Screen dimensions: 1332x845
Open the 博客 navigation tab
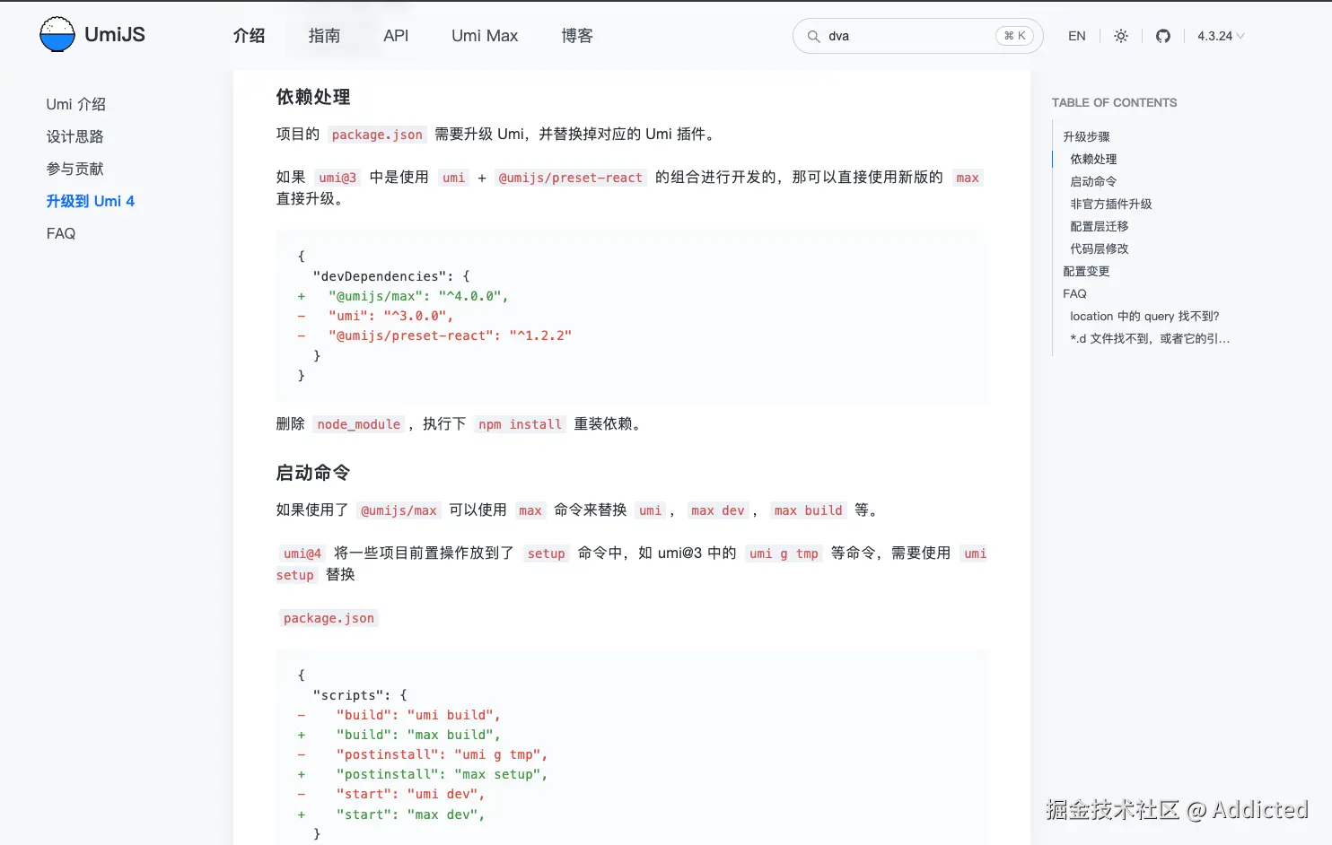pos(577,36)
